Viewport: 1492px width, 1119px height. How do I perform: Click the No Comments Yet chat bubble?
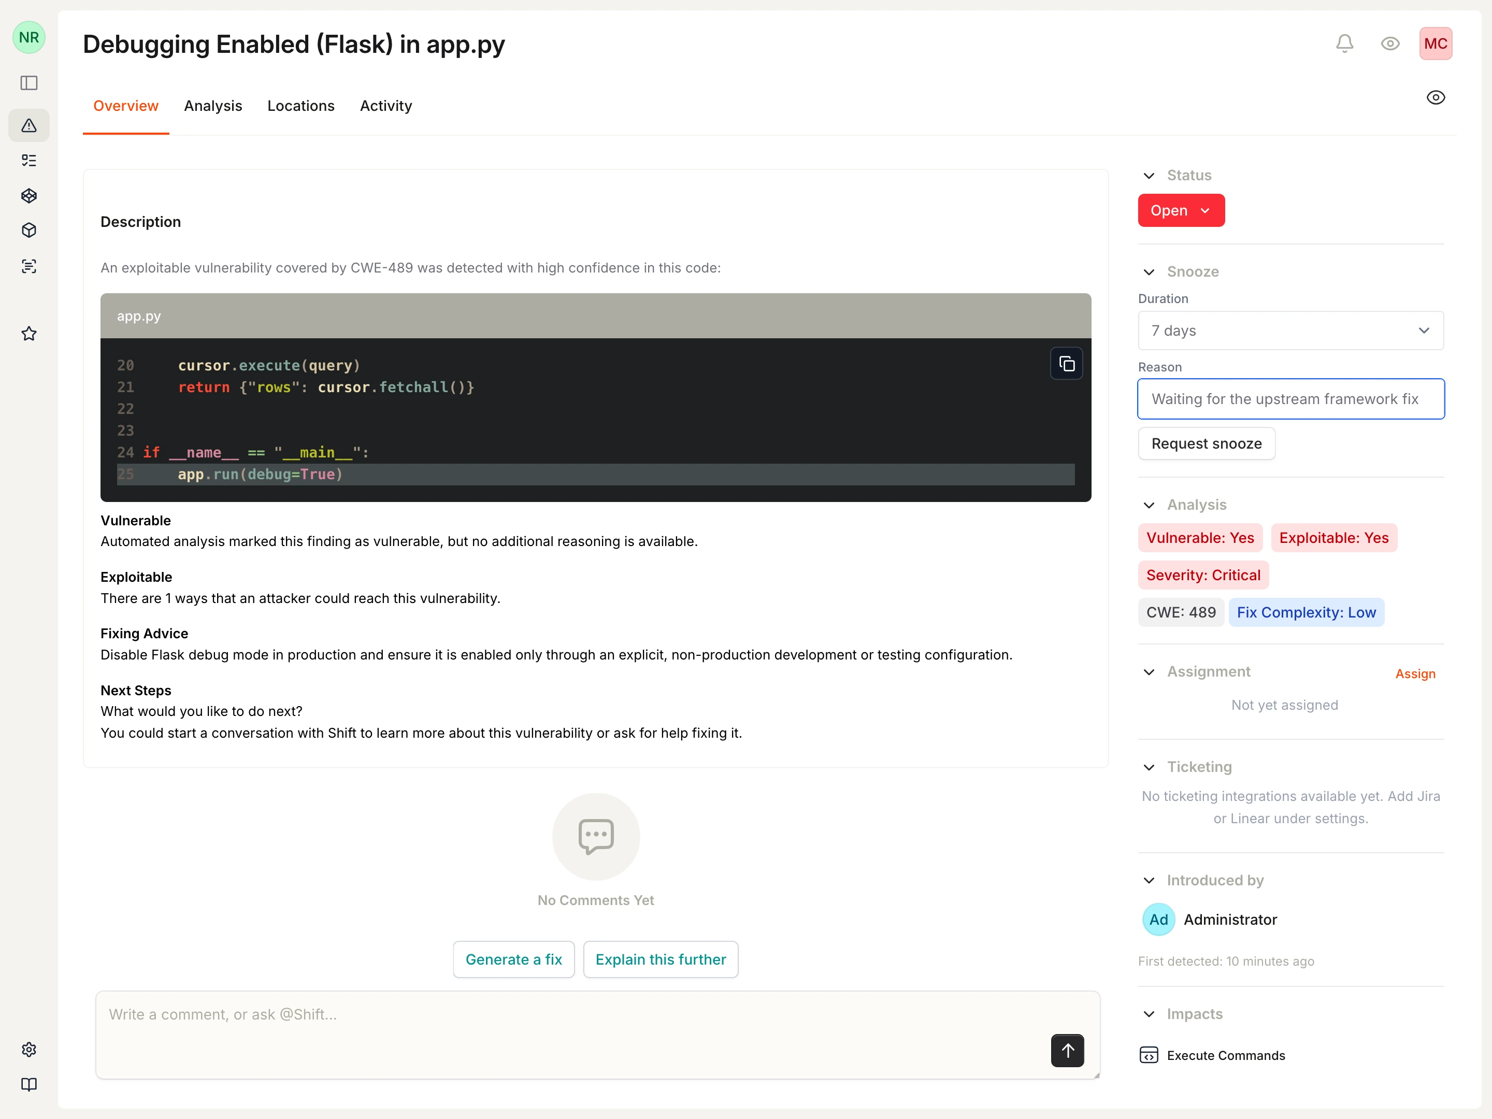(x=596, y=836)
